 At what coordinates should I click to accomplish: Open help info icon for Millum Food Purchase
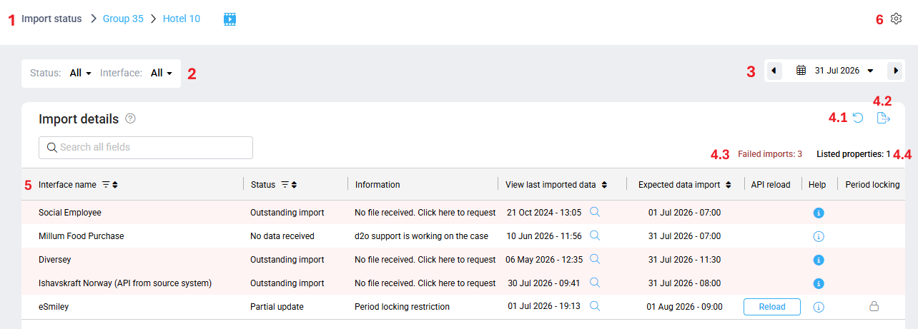(x=819, y=236)
